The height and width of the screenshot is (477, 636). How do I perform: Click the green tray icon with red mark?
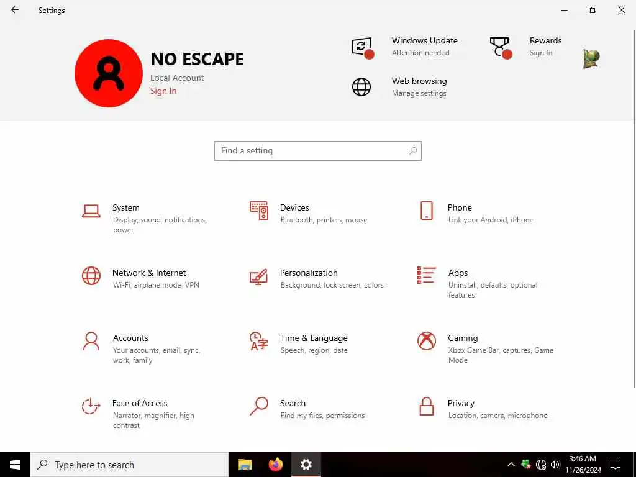526,464
